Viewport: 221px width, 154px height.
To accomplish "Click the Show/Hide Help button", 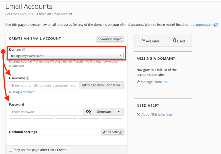I will [x=110, y=39].
